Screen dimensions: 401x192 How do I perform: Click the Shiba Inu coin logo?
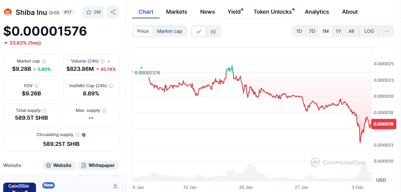pyautogui.click(x=8, y=13)
